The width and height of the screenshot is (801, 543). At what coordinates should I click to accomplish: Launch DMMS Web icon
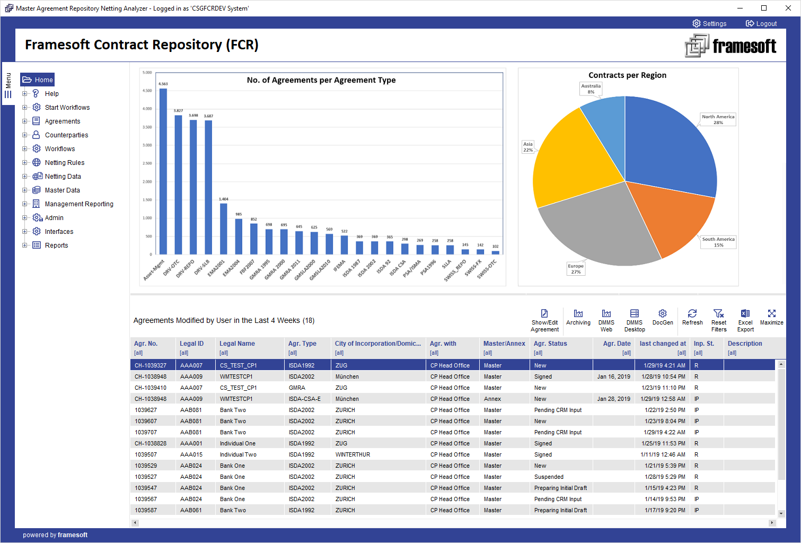point(606,313)
